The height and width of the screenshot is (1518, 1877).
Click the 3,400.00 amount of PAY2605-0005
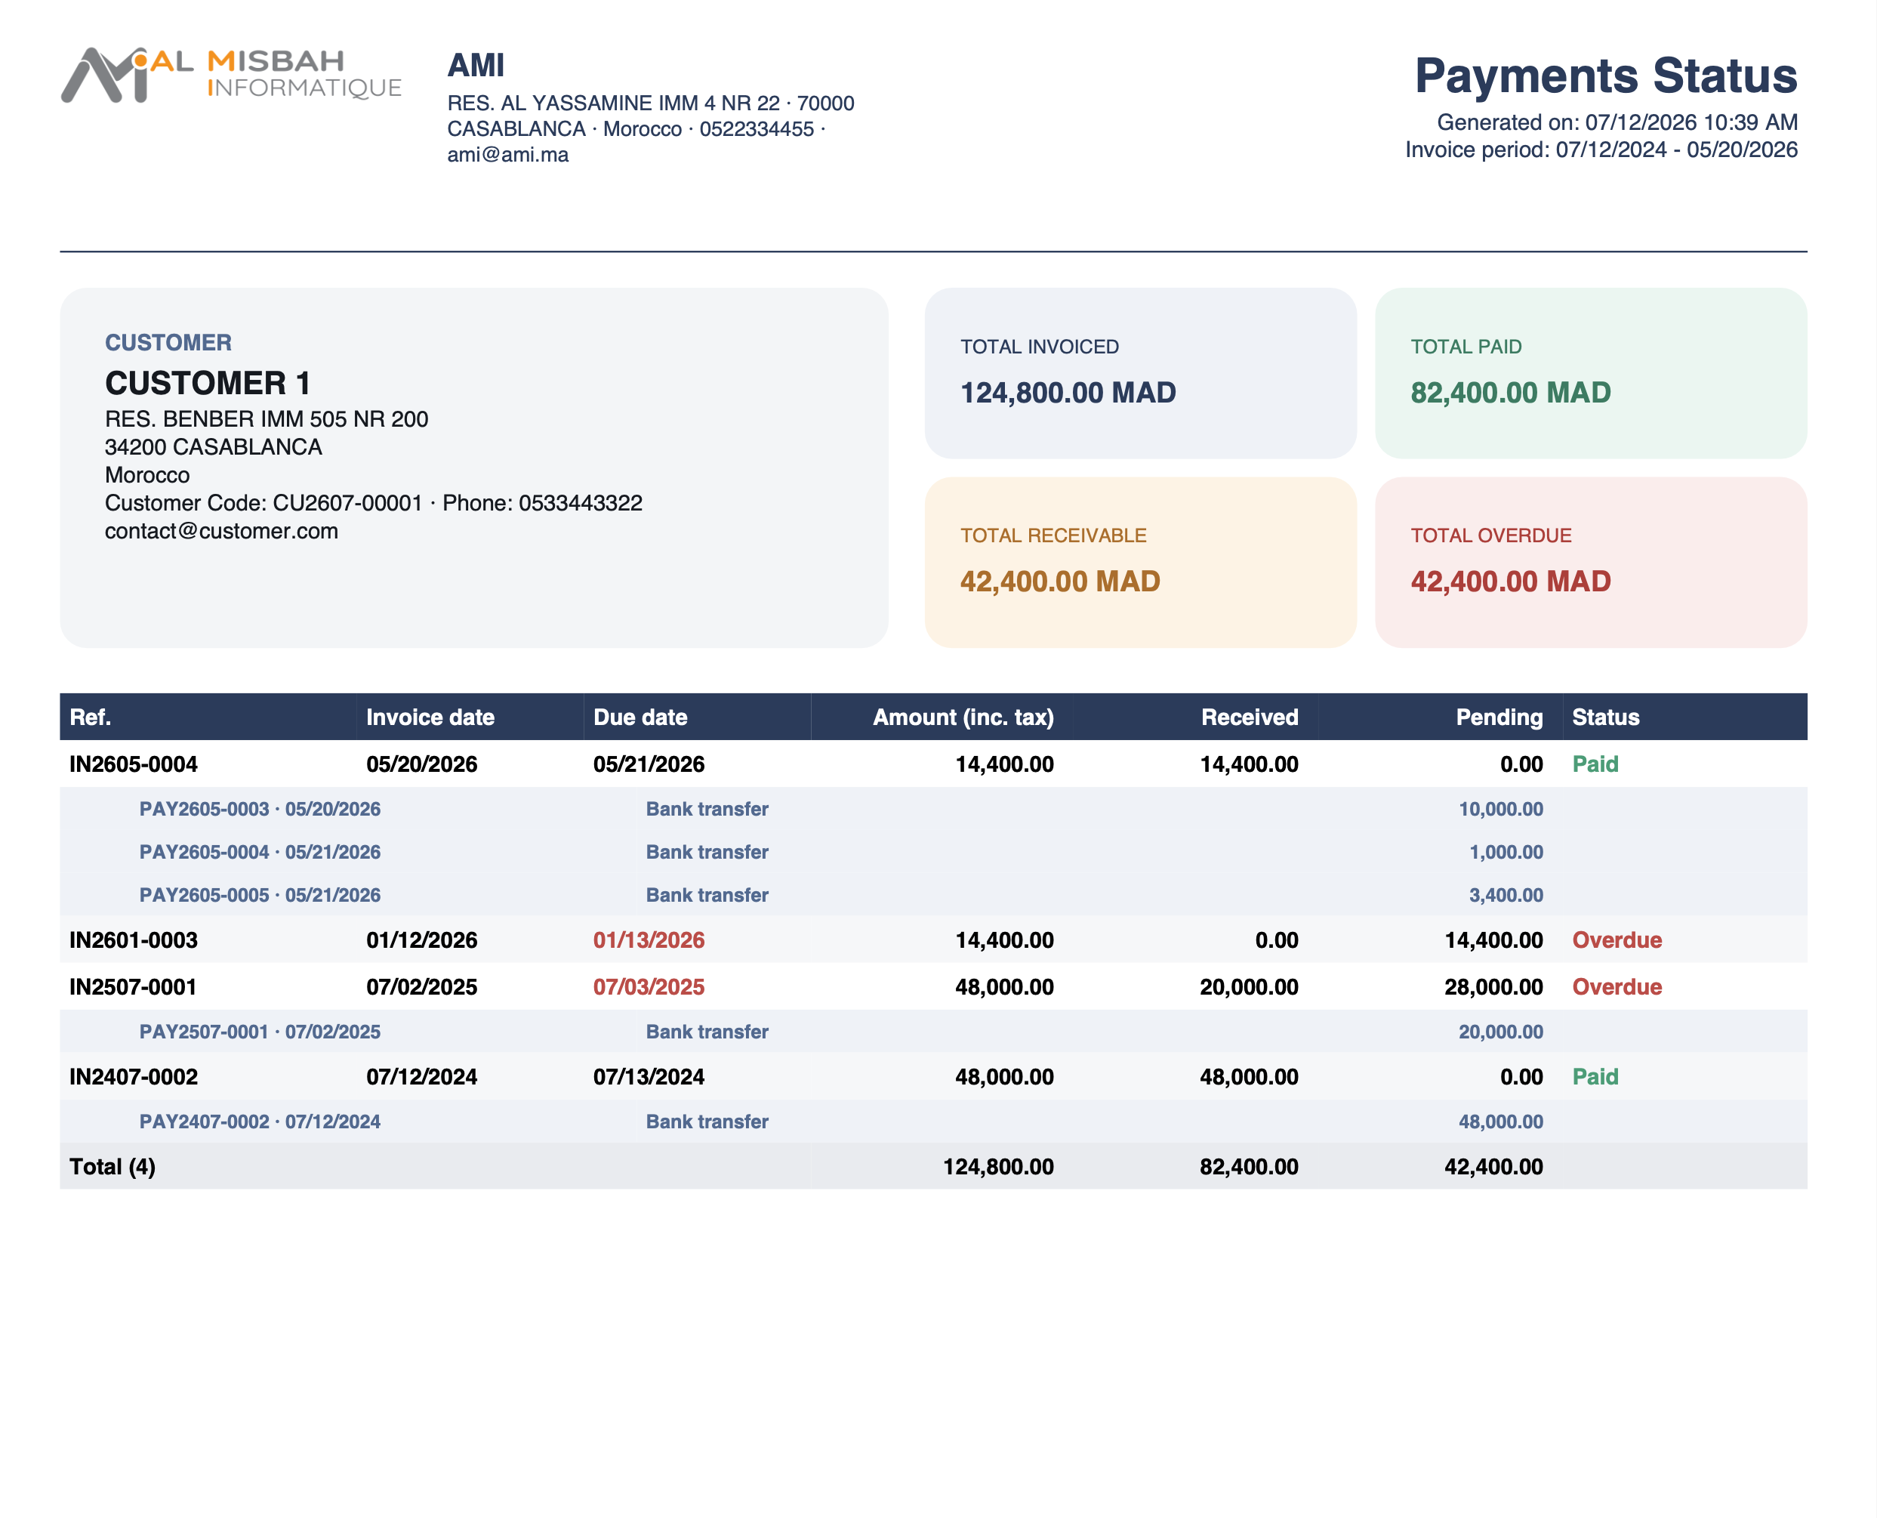(1506, 894)
